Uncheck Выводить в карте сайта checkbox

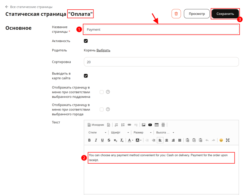[x=86, y=76]
